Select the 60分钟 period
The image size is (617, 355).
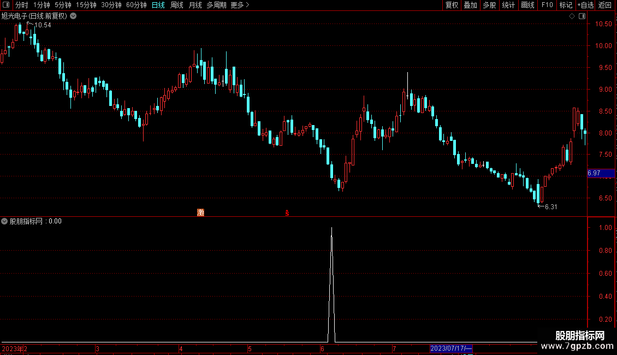click(137, 5)
